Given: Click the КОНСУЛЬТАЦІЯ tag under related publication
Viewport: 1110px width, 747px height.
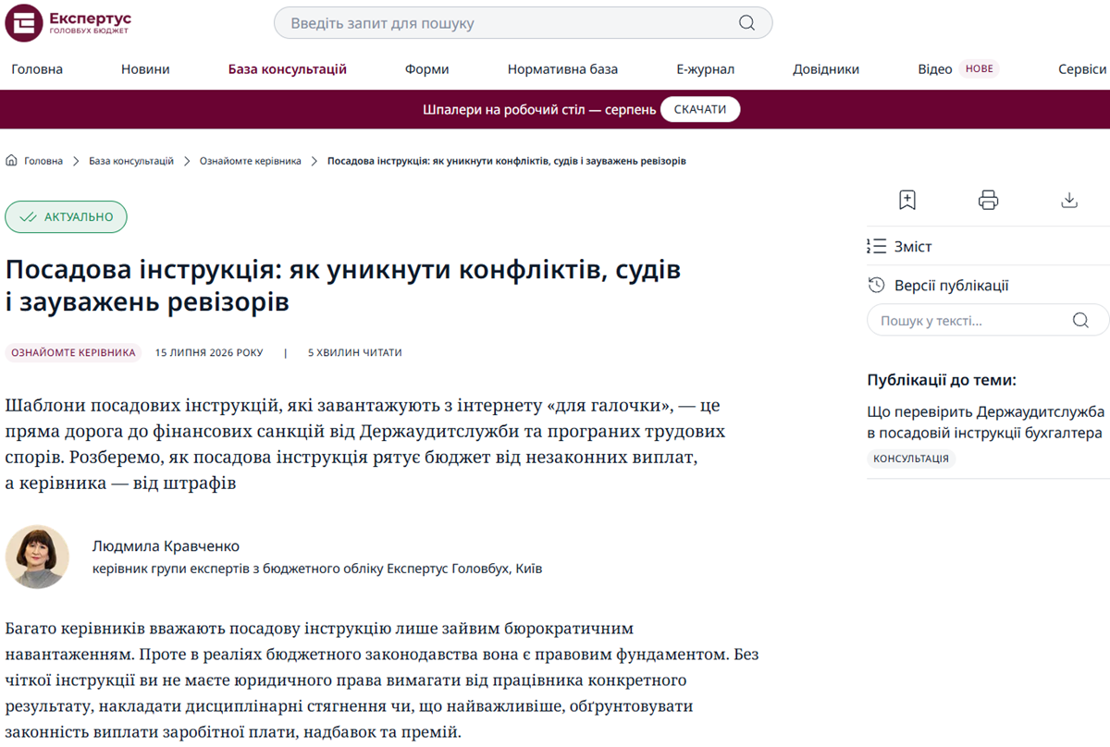Looking at the screenshot, I should click(x=911, y=459).
